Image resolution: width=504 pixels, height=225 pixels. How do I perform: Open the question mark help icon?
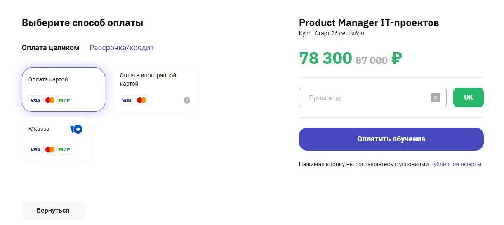[187, 100]
